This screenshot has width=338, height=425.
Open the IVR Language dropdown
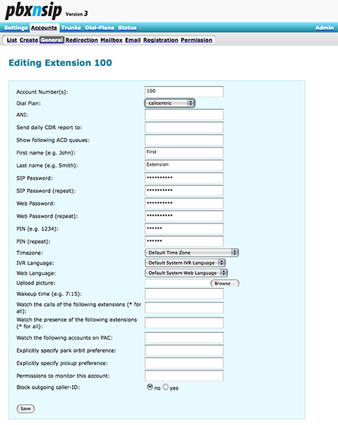click(185, 263)
